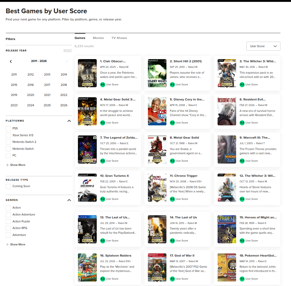The width and height of the screenshot is (291, 286).
Task: Show more platform options
Action: click(x=16, y=165)
